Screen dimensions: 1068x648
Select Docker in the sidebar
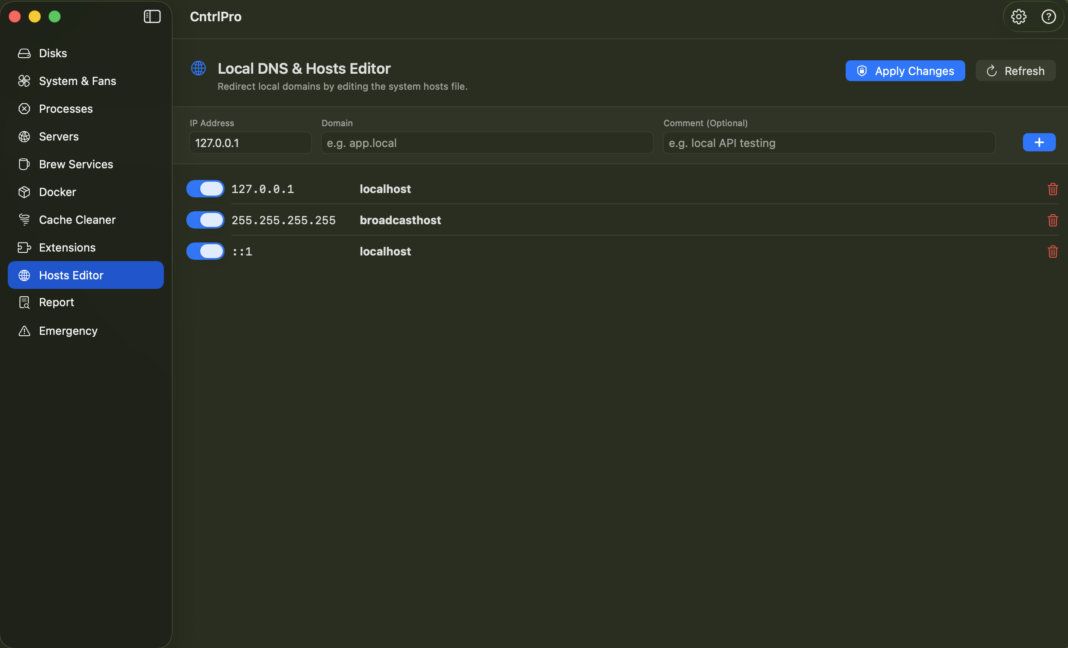click(86, 192)
